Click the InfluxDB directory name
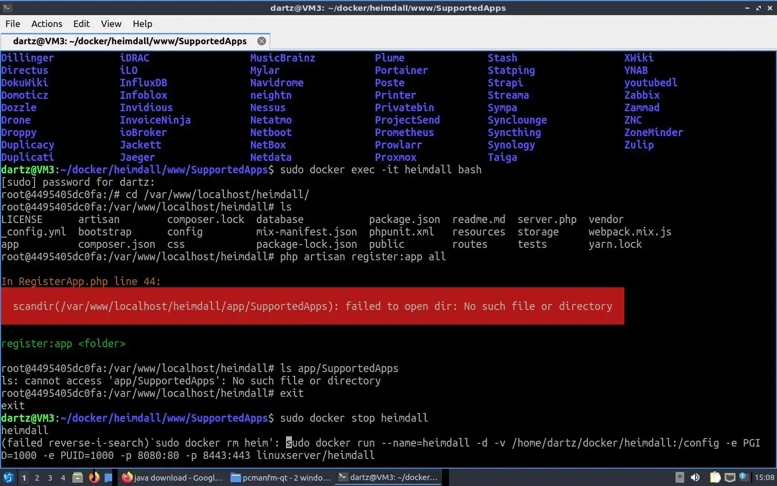Viewport: 777px width, 486px height. (x=144, y=83)
